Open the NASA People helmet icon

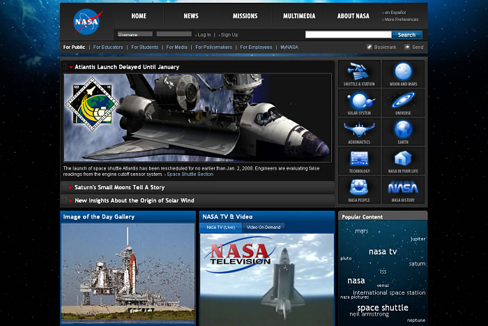359,190
